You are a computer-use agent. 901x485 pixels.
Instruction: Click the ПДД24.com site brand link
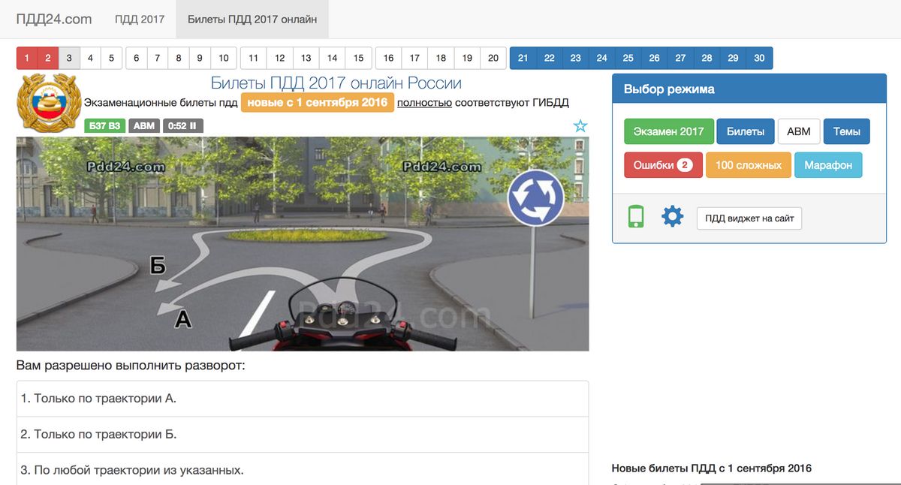point(54,20)
